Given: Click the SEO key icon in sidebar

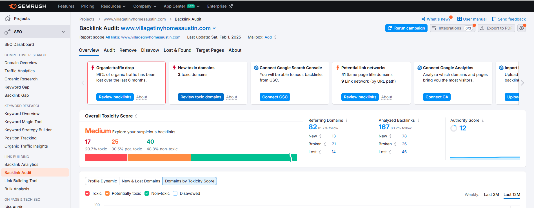Looking at the screenshot, I should pos(8,32).
